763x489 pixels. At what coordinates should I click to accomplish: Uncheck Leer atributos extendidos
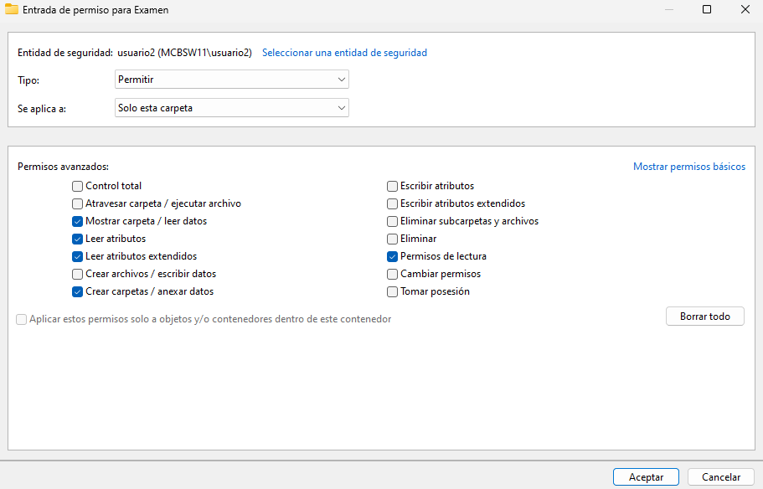click(x=78, y=256)
